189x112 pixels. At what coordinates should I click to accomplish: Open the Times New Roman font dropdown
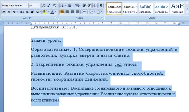(27, 5)
